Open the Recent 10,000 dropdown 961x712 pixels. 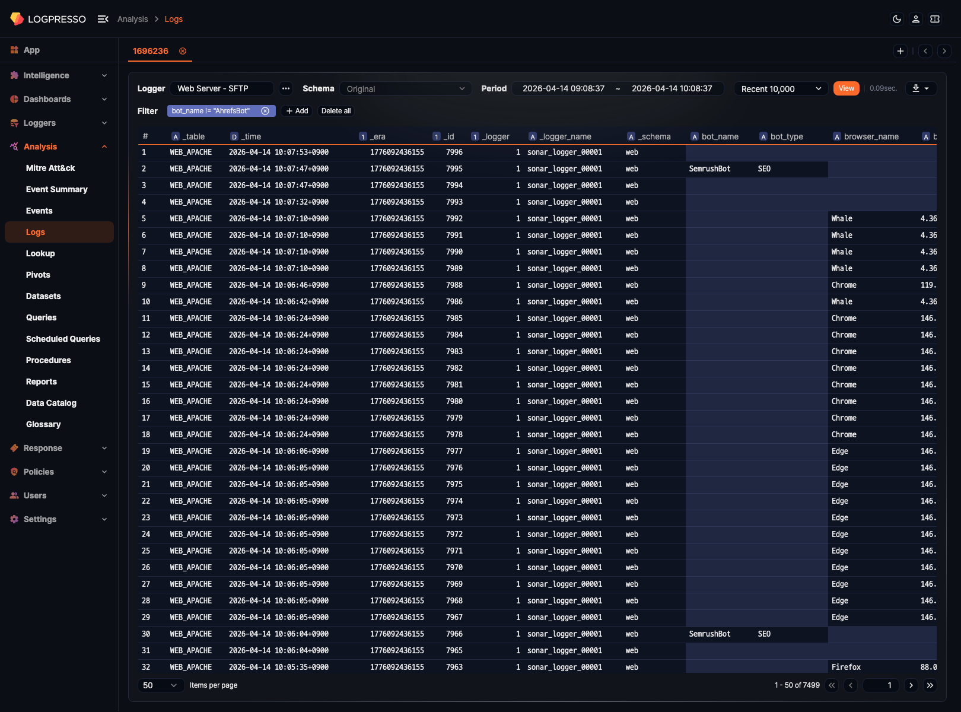[781, 89]
